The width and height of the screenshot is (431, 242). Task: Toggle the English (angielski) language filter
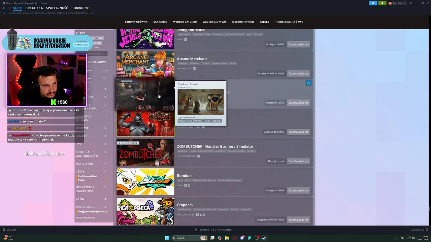(88, 176)
